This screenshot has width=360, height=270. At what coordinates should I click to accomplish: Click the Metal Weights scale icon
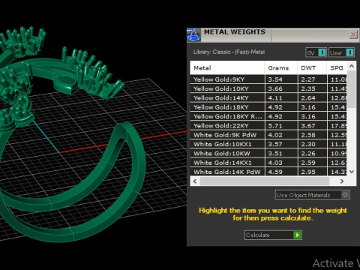(193, 35)
